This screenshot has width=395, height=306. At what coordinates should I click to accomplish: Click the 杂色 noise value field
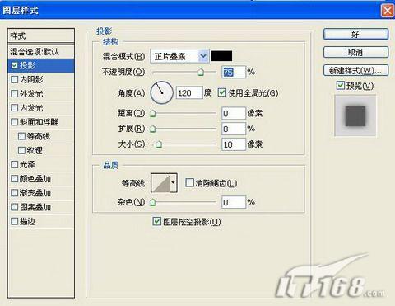234,202
